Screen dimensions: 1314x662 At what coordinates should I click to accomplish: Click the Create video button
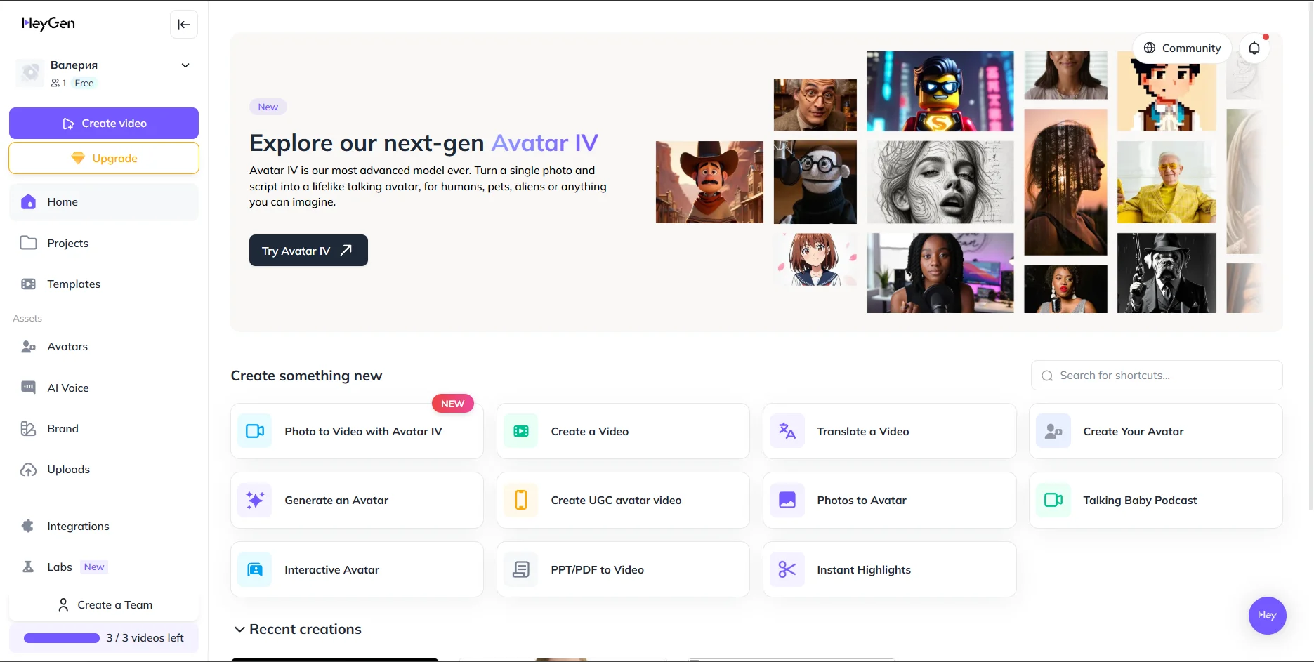pyautogui.click(x=104, y=124)
